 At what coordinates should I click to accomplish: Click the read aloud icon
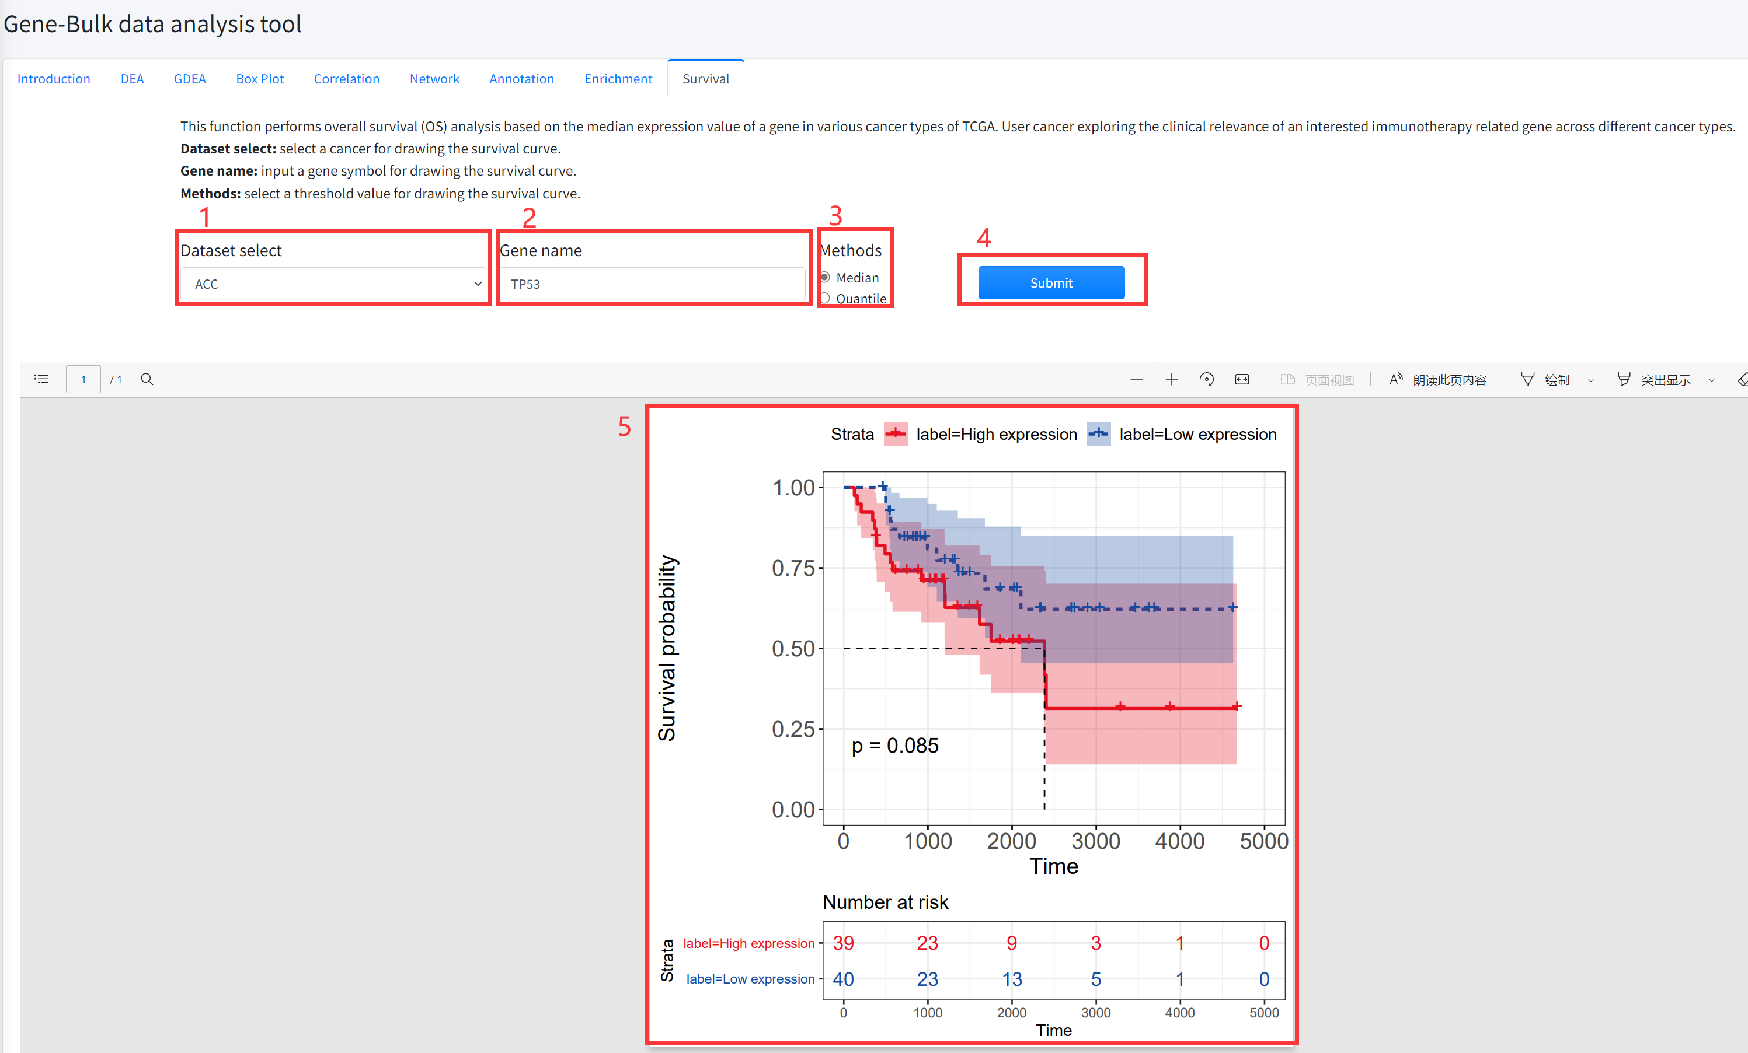[x=1395, y=379]
